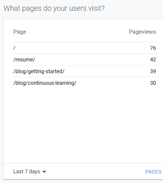Select the /blog/getting-started/ page path
Image resolution: width=163 pixels, height=183 pixels.
tap(39, 71)
